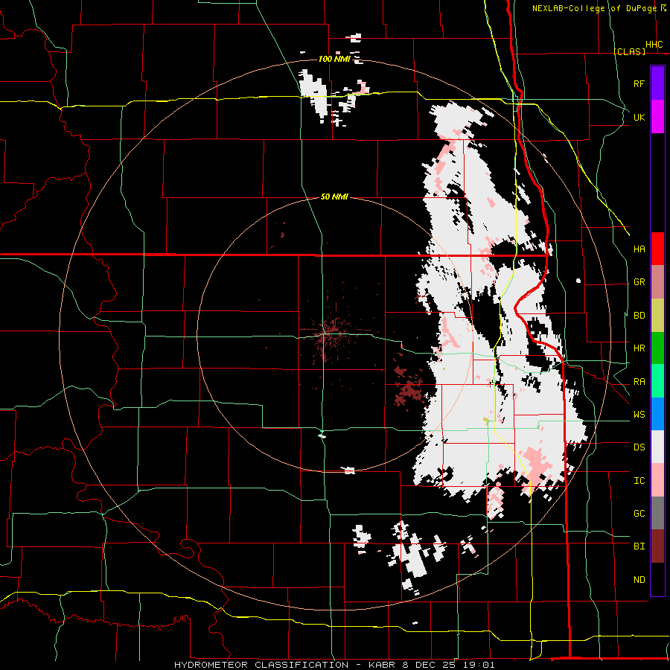Click the '100 NMI' range ring label
This screenshot has height=670, width=670.
[334, 59]
